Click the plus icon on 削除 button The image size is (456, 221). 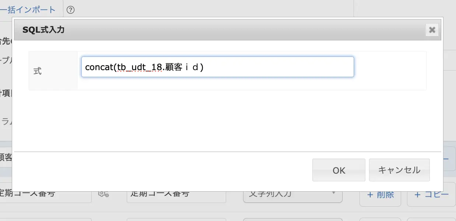(x=370, y=195)
